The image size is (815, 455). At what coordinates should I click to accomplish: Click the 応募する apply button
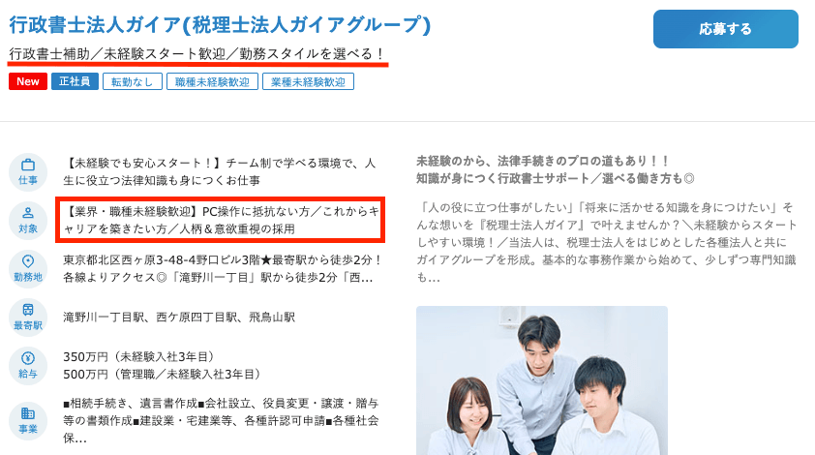(726, 29)
